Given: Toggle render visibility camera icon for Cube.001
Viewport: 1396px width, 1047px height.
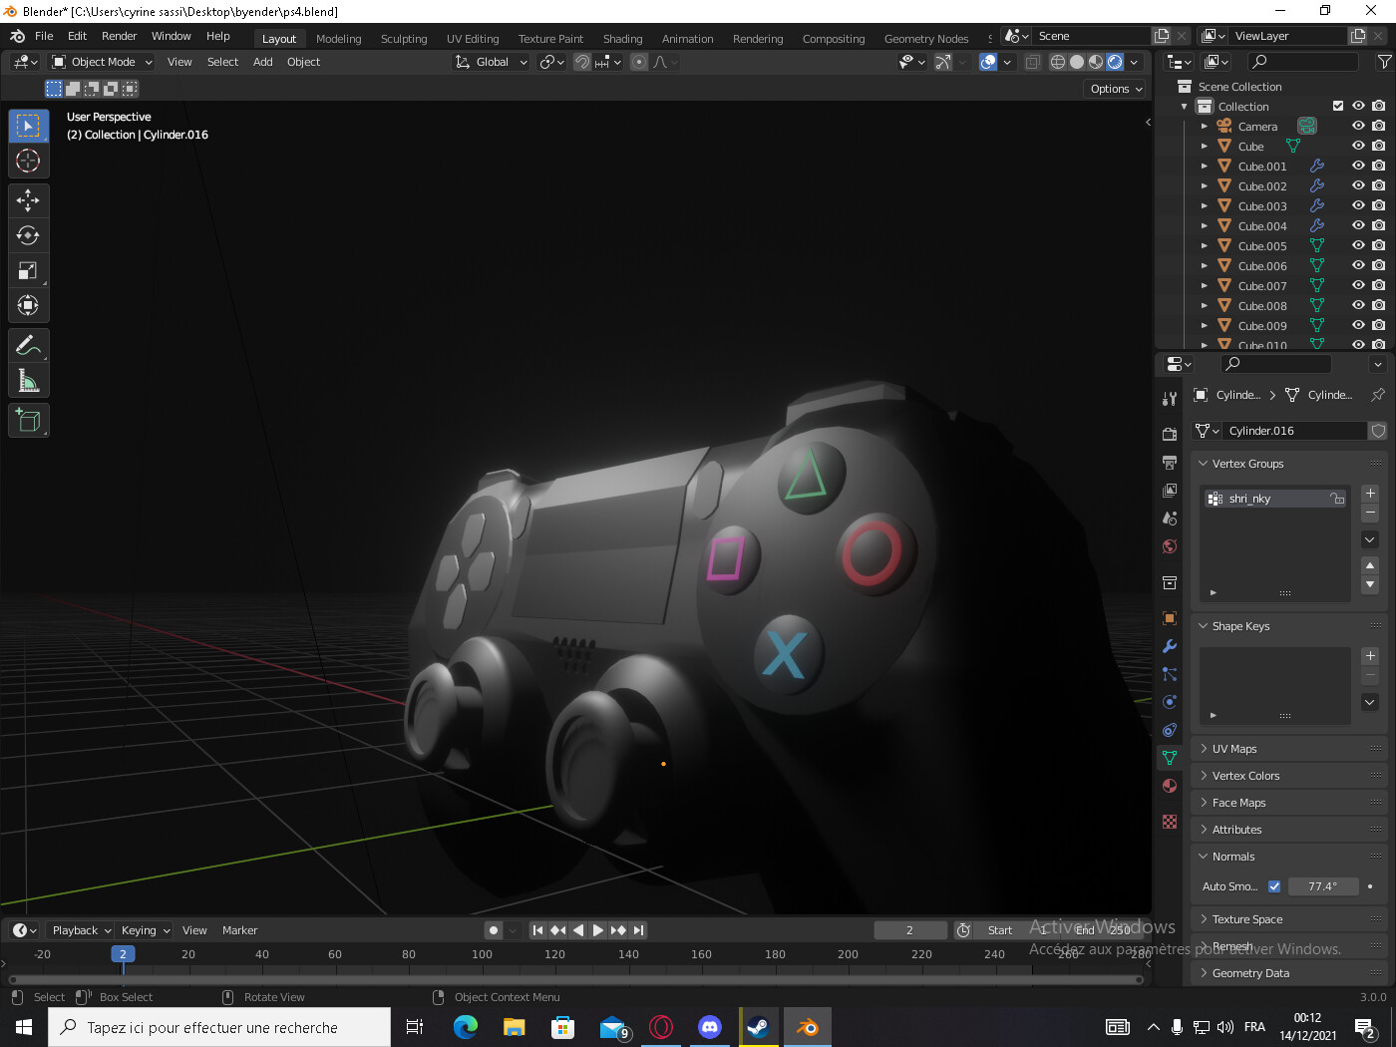Looking at the screenshot, I should click(x=1377, y=166).
